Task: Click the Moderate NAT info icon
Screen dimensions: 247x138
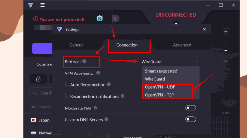Action: click(x=95, y=108)
